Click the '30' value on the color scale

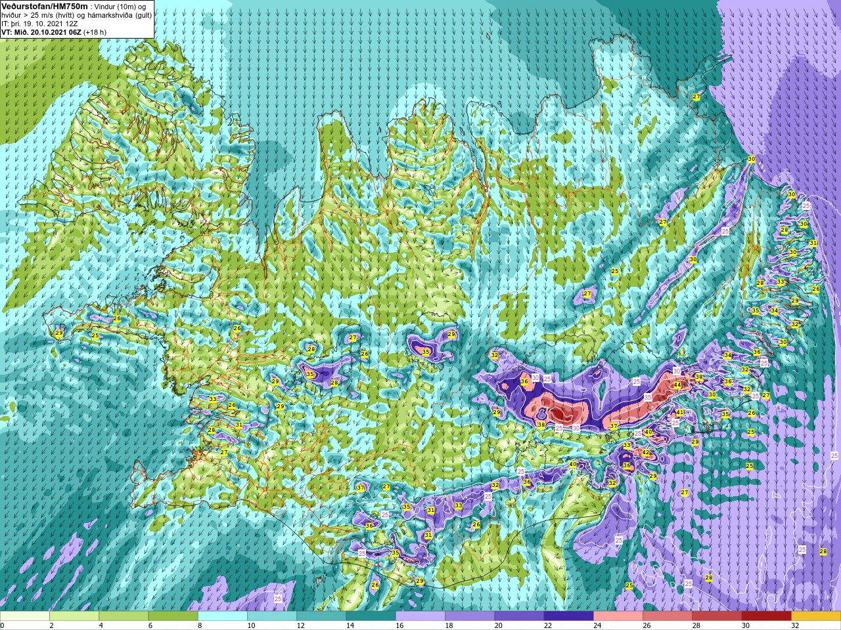(x=746, y=625)
